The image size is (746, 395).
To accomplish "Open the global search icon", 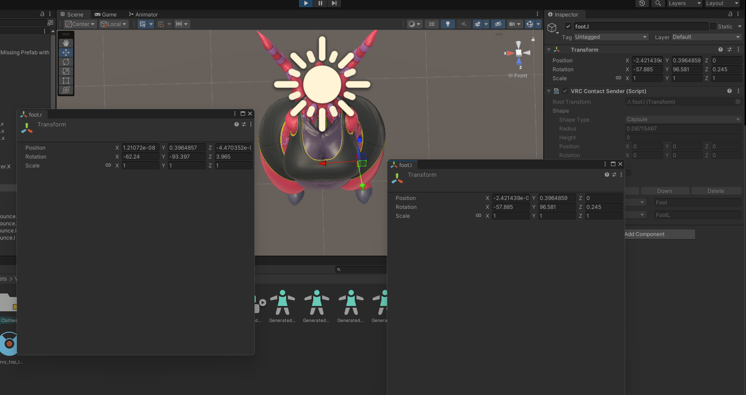I will click(658, 3).
